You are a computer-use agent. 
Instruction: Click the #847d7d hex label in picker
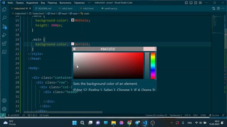click(107, 49)
